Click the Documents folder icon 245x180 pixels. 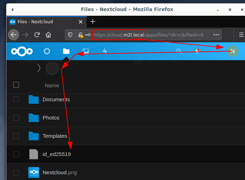pyautogui.click(x=34, y=99)
